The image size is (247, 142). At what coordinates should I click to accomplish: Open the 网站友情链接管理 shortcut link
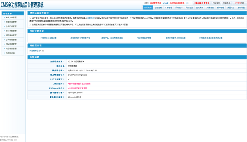[x=144, y=38]
